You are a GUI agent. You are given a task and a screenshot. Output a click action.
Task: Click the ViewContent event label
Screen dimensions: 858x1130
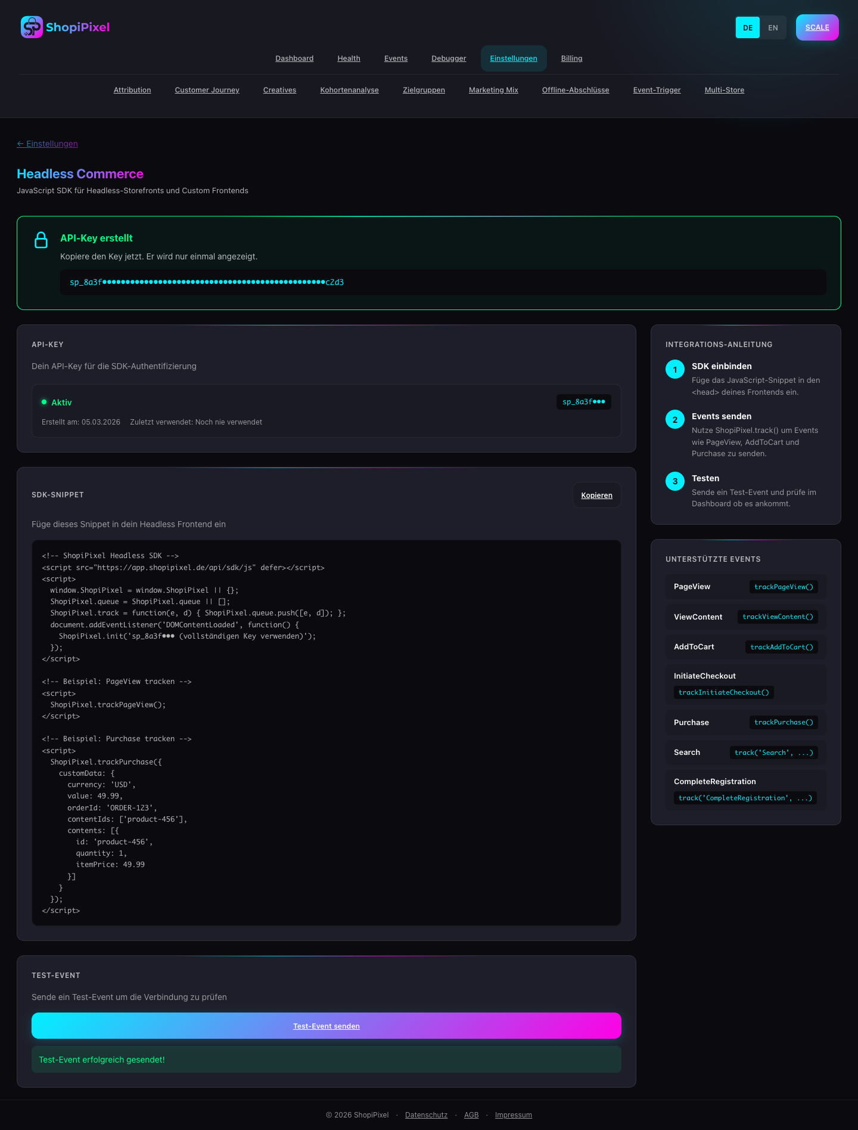pos(698,617)
